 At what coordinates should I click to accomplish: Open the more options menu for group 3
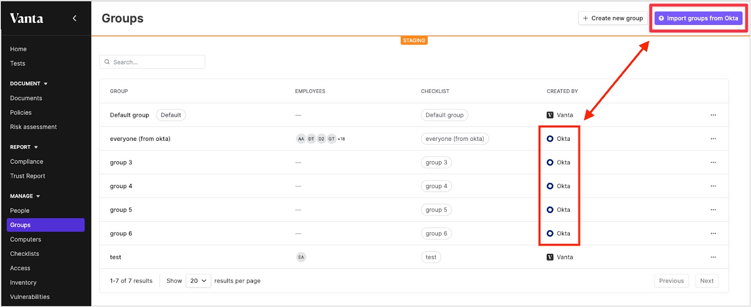point(713,162)
